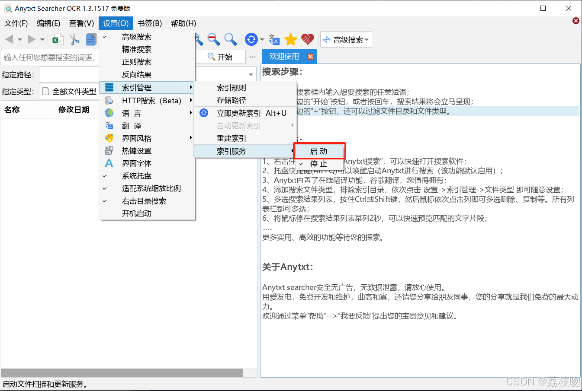The image size is (582, 391).
Task: Open the 书签(B) menu
Action: [x=150, y=23]
